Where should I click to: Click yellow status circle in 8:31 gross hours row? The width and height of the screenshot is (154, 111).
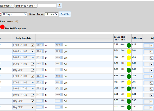[129, 95]
